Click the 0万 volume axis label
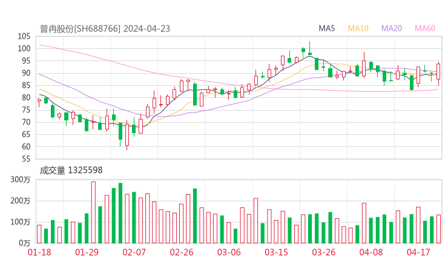This screenshot has height=266, width=448. click(25, 243)
